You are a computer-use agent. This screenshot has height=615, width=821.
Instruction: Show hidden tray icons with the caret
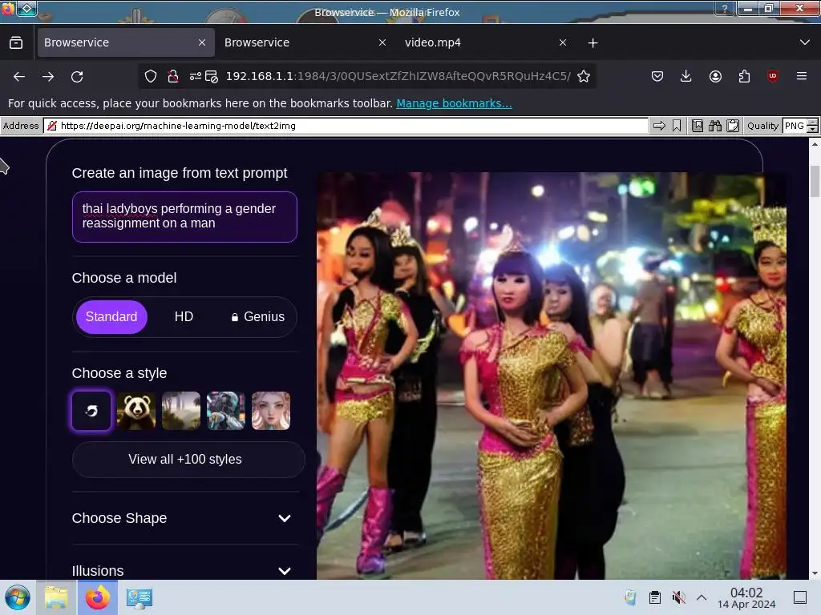pos(702,597)
